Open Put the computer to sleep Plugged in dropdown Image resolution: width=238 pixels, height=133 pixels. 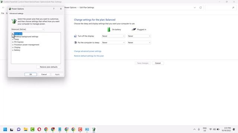[139, 42]
